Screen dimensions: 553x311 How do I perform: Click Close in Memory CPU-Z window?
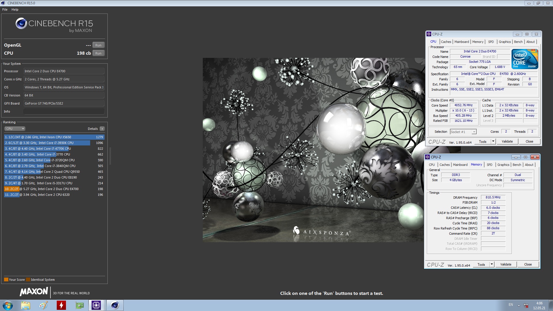[x=528, y=264]
